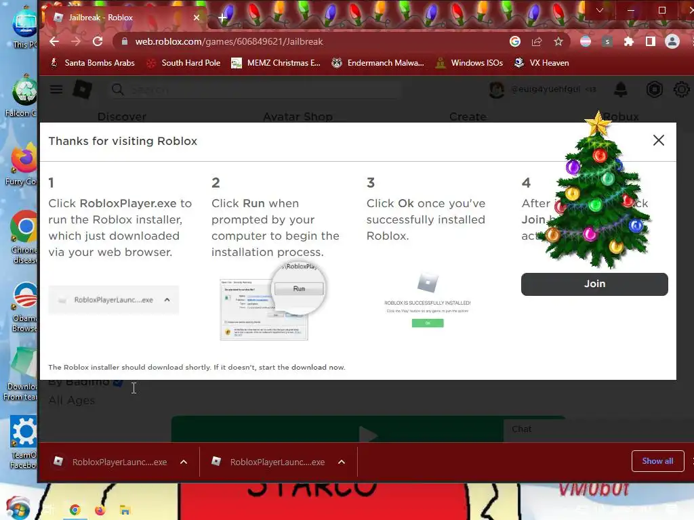
Task: Go back using the browser back arrow
Action: click(x=54, y=41)
